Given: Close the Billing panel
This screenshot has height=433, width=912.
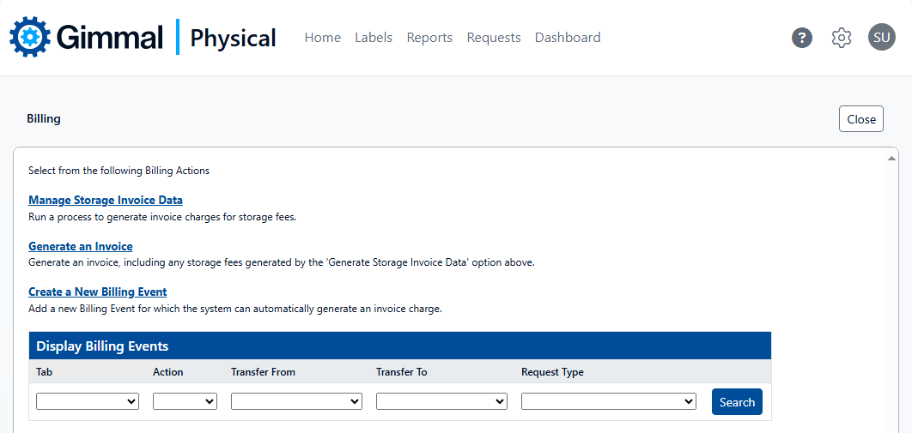Looking at the screenshot, I should coord(860,119).
